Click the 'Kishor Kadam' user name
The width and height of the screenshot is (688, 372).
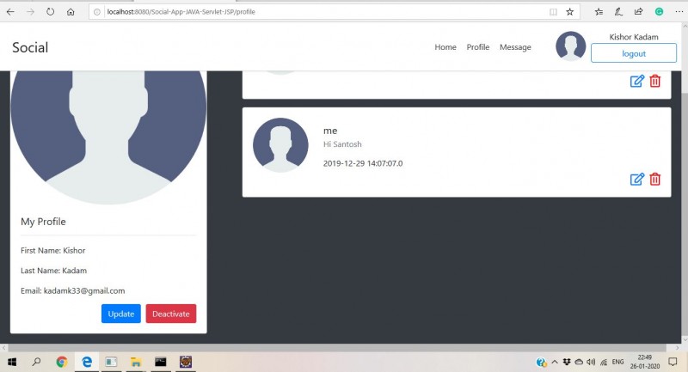coord(634,37)
